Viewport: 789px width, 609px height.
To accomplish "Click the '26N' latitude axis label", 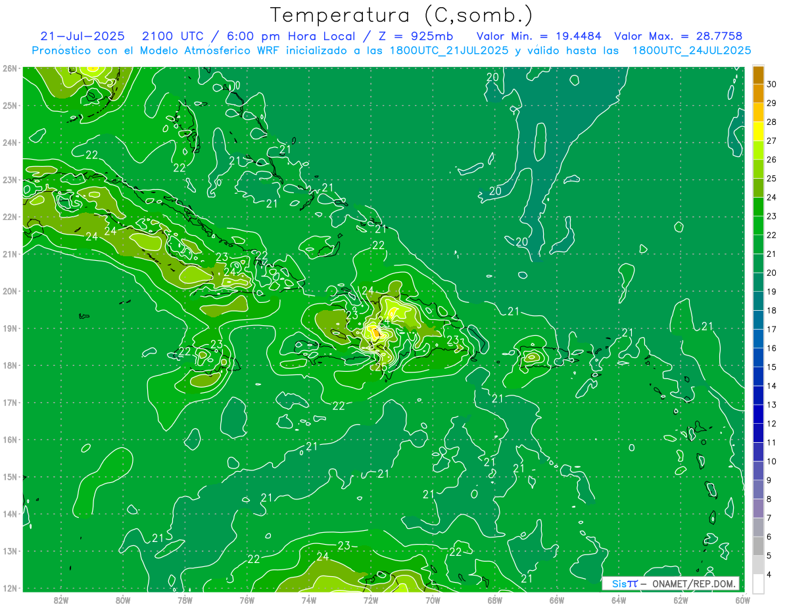I will click(9, 68).
